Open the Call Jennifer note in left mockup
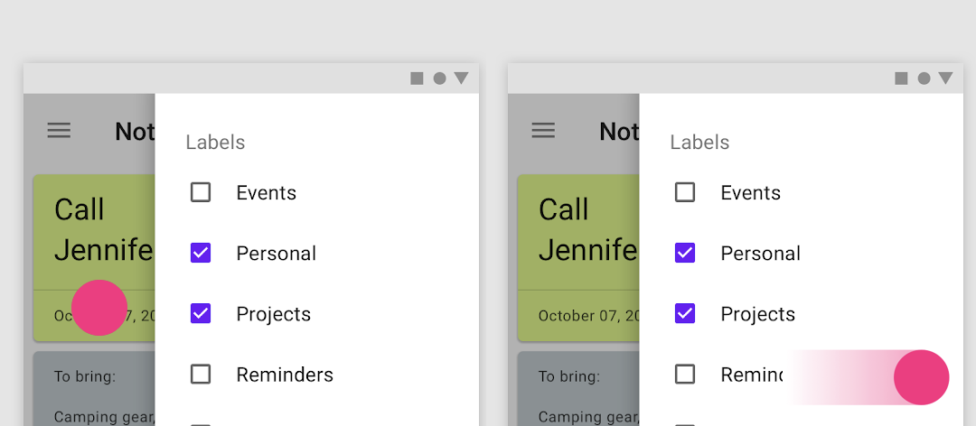This screenshot has width=976, height=426. pyautogui.click(x=94, y=257)
